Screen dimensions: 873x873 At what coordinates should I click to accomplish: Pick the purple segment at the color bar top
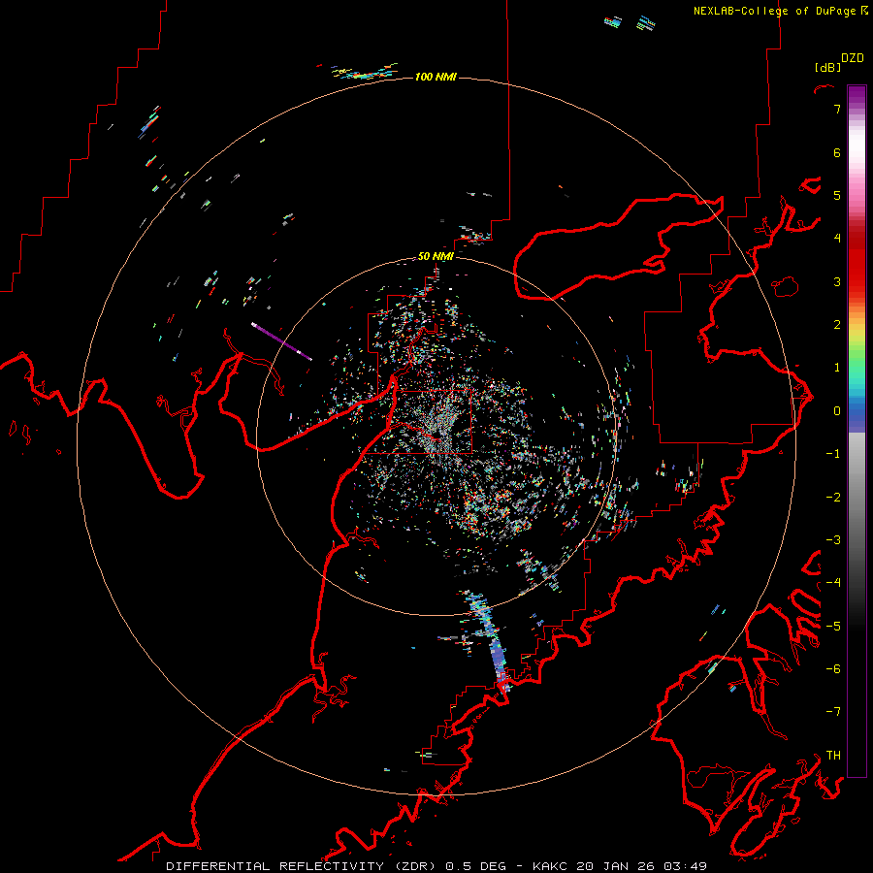tap(857, 95)
